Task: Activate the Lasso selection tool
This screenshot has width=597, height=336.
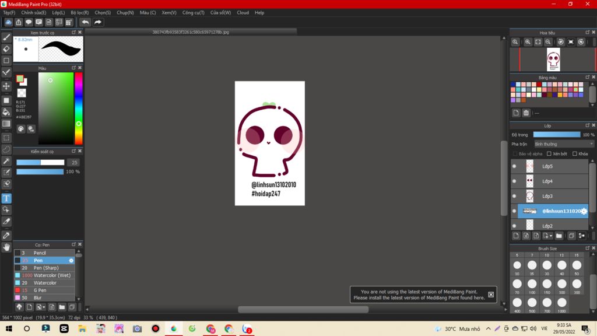Action: click(6, 149)
